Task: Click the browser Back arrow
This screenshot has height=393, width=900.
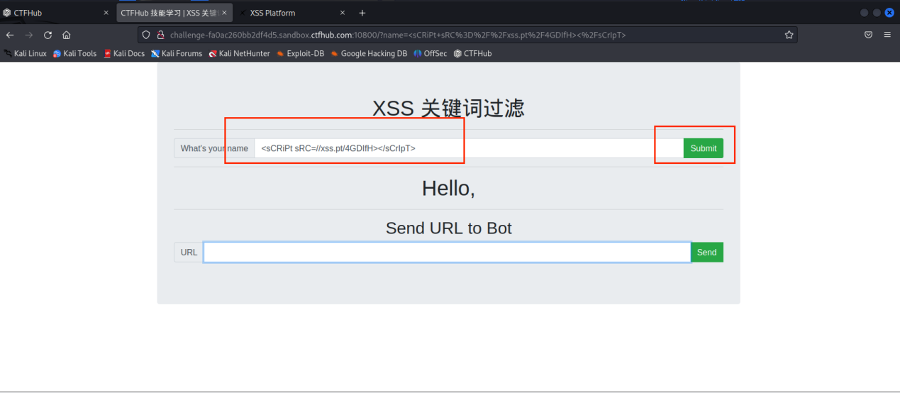Action: [x=10, y=35]
